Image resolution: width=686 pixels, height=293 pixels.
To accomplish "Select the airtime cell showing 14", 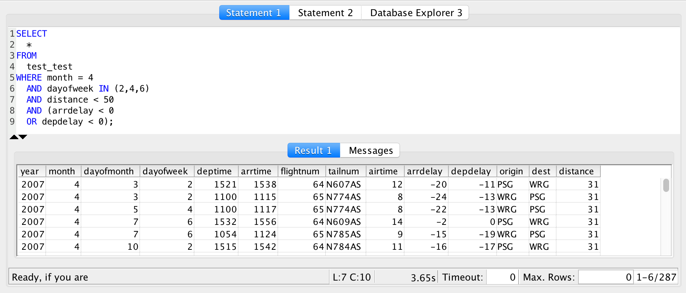I will [x=385, y=222].
